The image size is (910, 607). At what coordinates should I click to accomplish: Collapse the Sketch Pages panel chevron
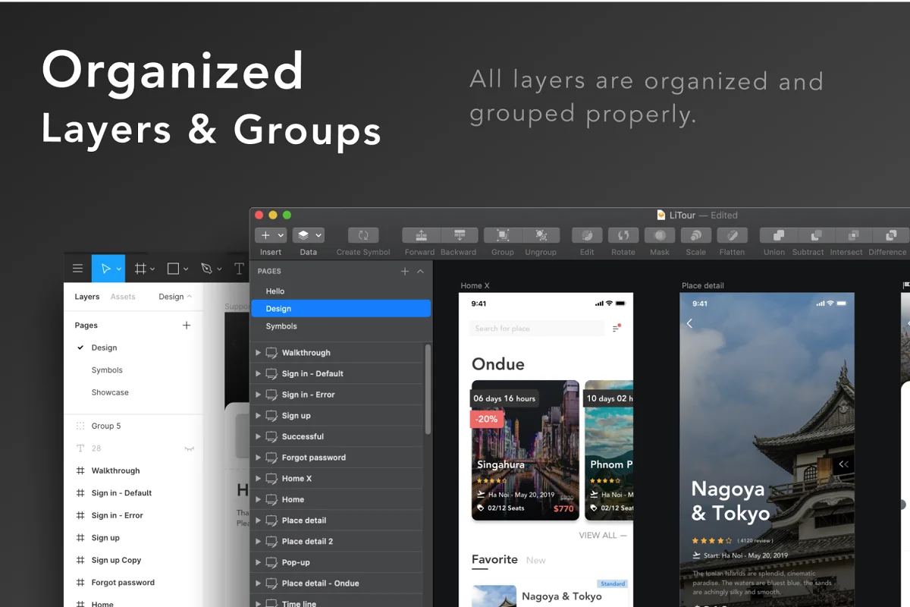pos(420,271)
